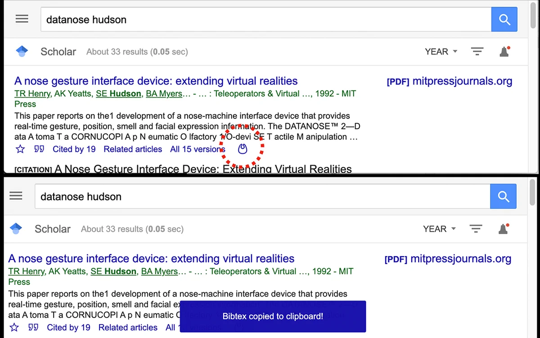Save result with star icon, top window
The width and height of the screenshot is (540, 338).
coord(20,149)
